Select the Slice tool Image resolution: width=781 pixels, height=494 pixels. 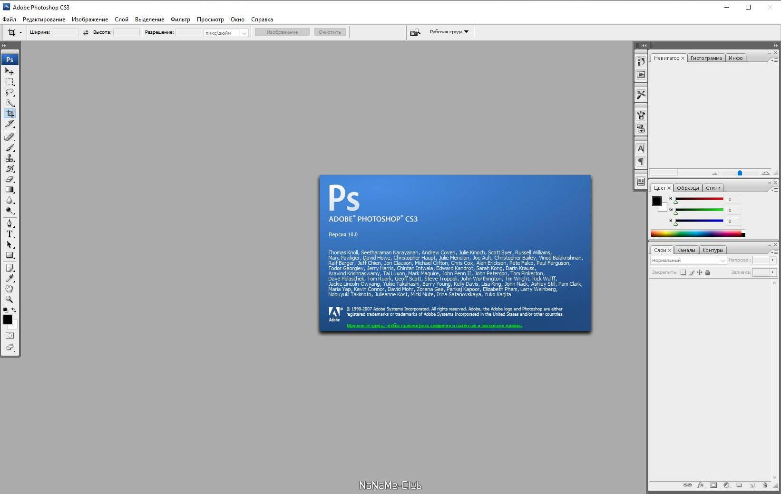(10, 124)
